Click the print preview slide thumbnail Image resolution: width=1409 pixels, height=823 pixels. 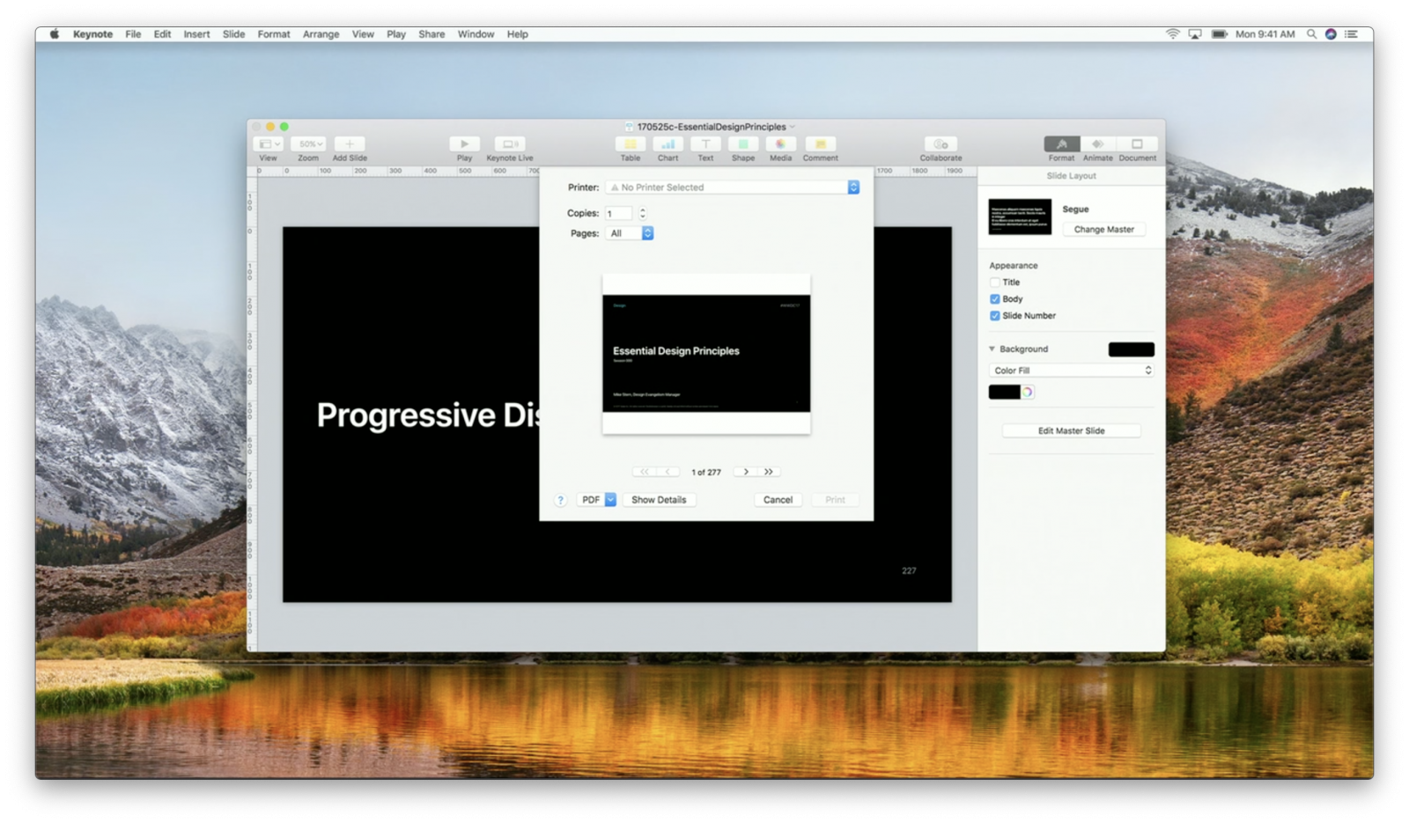(x=706, y=354)
